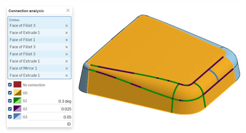This screenshot has width=246, height=133.
Task: Remove Face of Fillet 1 from entities
Action: tap(67, 40)
